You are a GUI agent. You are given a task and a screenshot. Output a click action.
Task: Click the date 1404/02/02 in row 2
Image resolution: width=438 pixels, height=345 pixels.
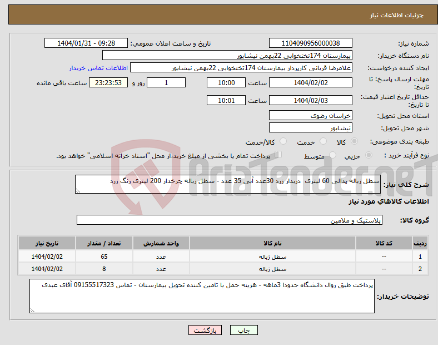tap(47, 269)
